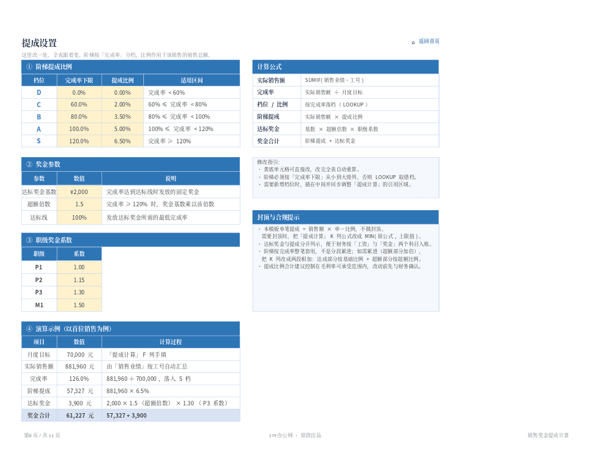Click the M1 coefficient 1.50 cell
Image resolution: width=589 pixels, height=455 pixels.
79,305
